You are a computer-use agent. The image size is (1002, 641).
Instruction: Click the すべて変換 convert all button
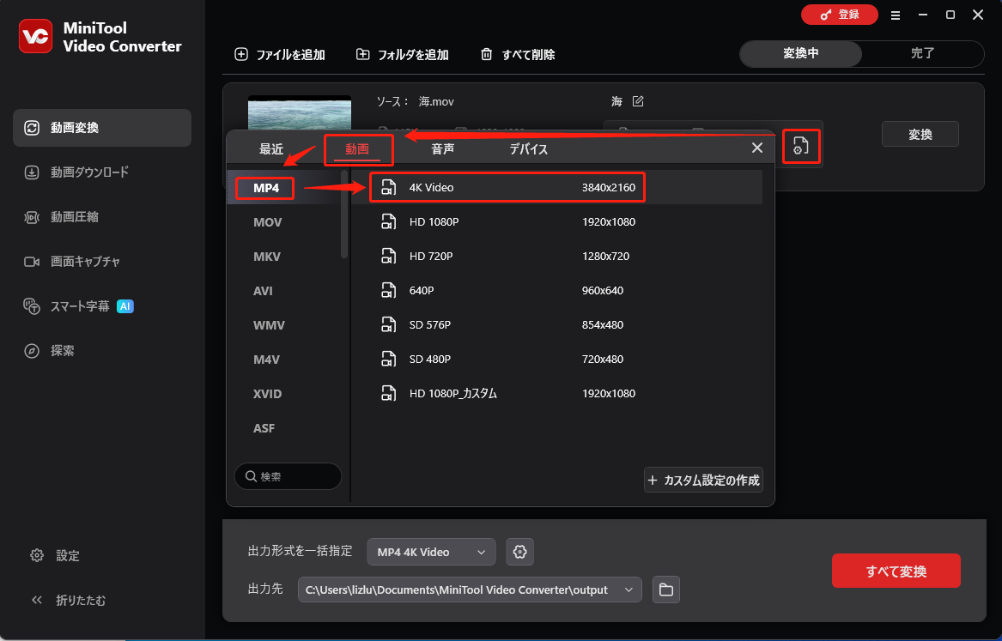coord(896,570)
